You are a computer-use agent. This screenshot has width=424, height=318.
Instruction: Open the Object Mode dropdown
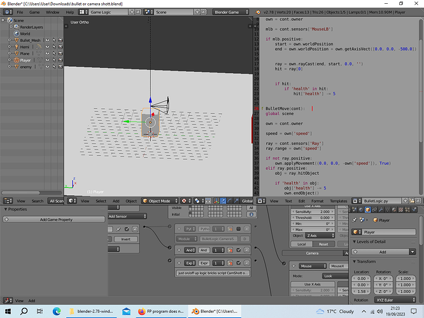(160, 201)
